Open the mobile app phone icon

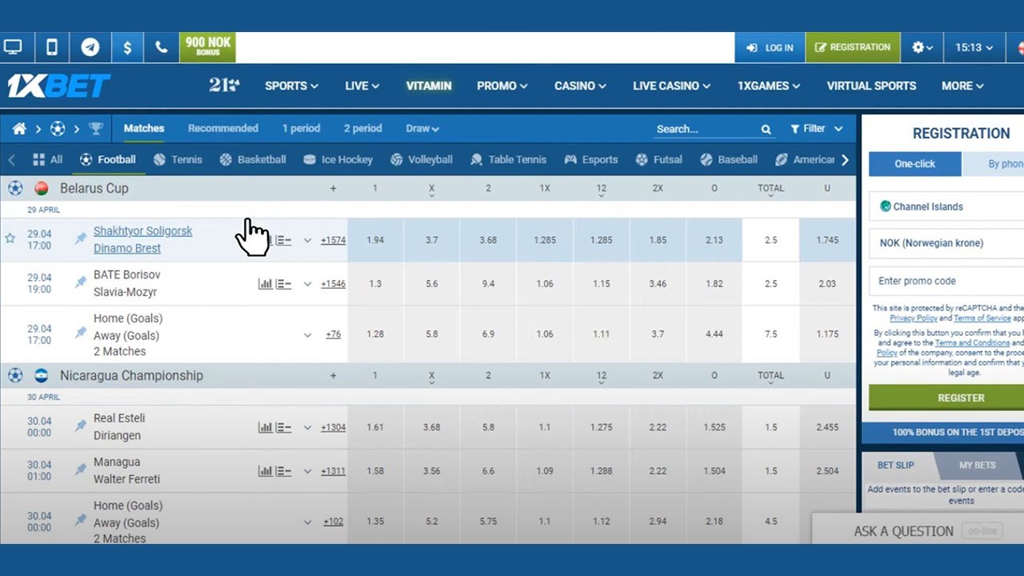coord(52,47)
